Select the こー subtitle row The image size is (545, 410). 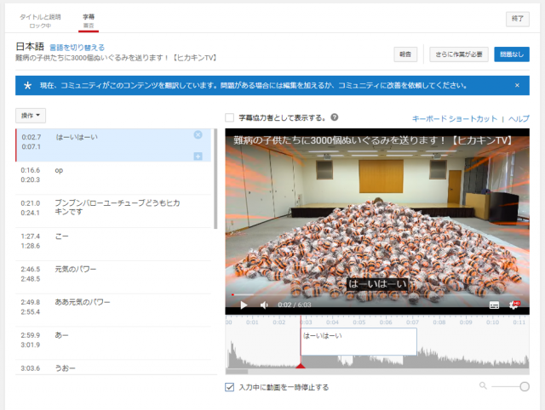point(113,244)
